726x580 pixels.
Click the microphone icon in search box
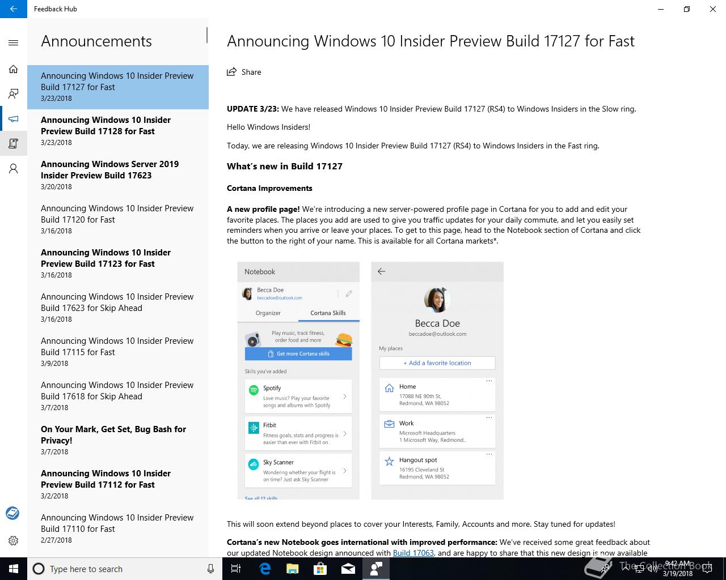pos(210,569)
